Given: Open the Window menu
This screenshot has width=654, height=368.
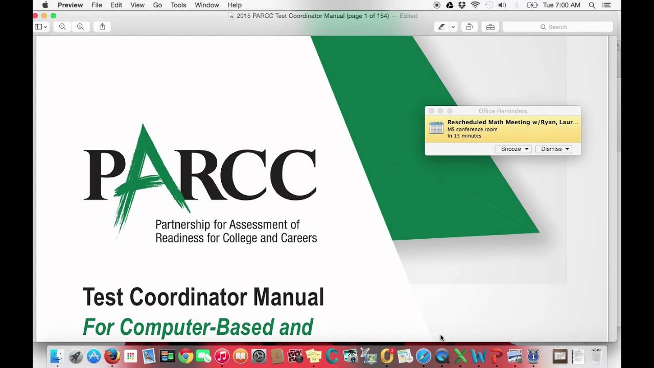Looking at the screenshot, I should [x=207, y=5].
